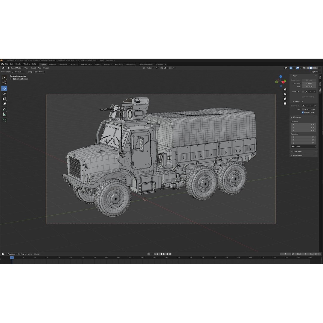Toggle the Local Camera checkbox
Screen dimensions: 323x323
coord(303,92)
